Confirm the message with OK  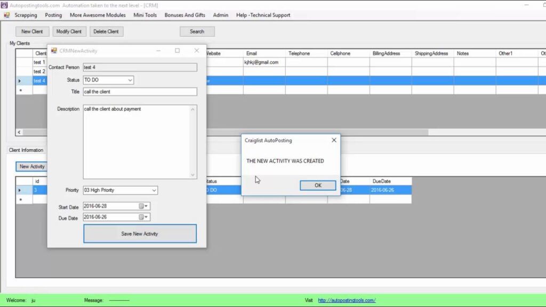pos(318,185)
